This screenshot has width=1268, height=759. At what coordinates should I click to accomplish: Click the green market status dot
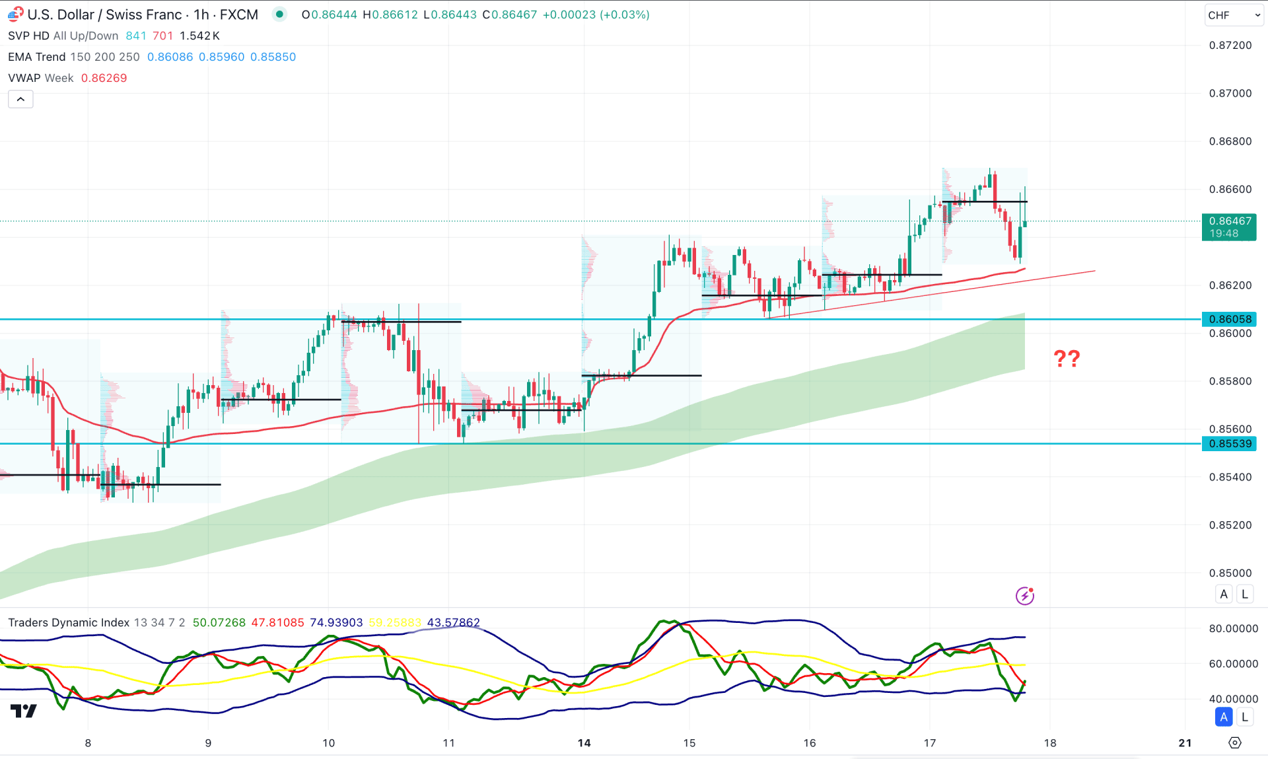[279, 14]
